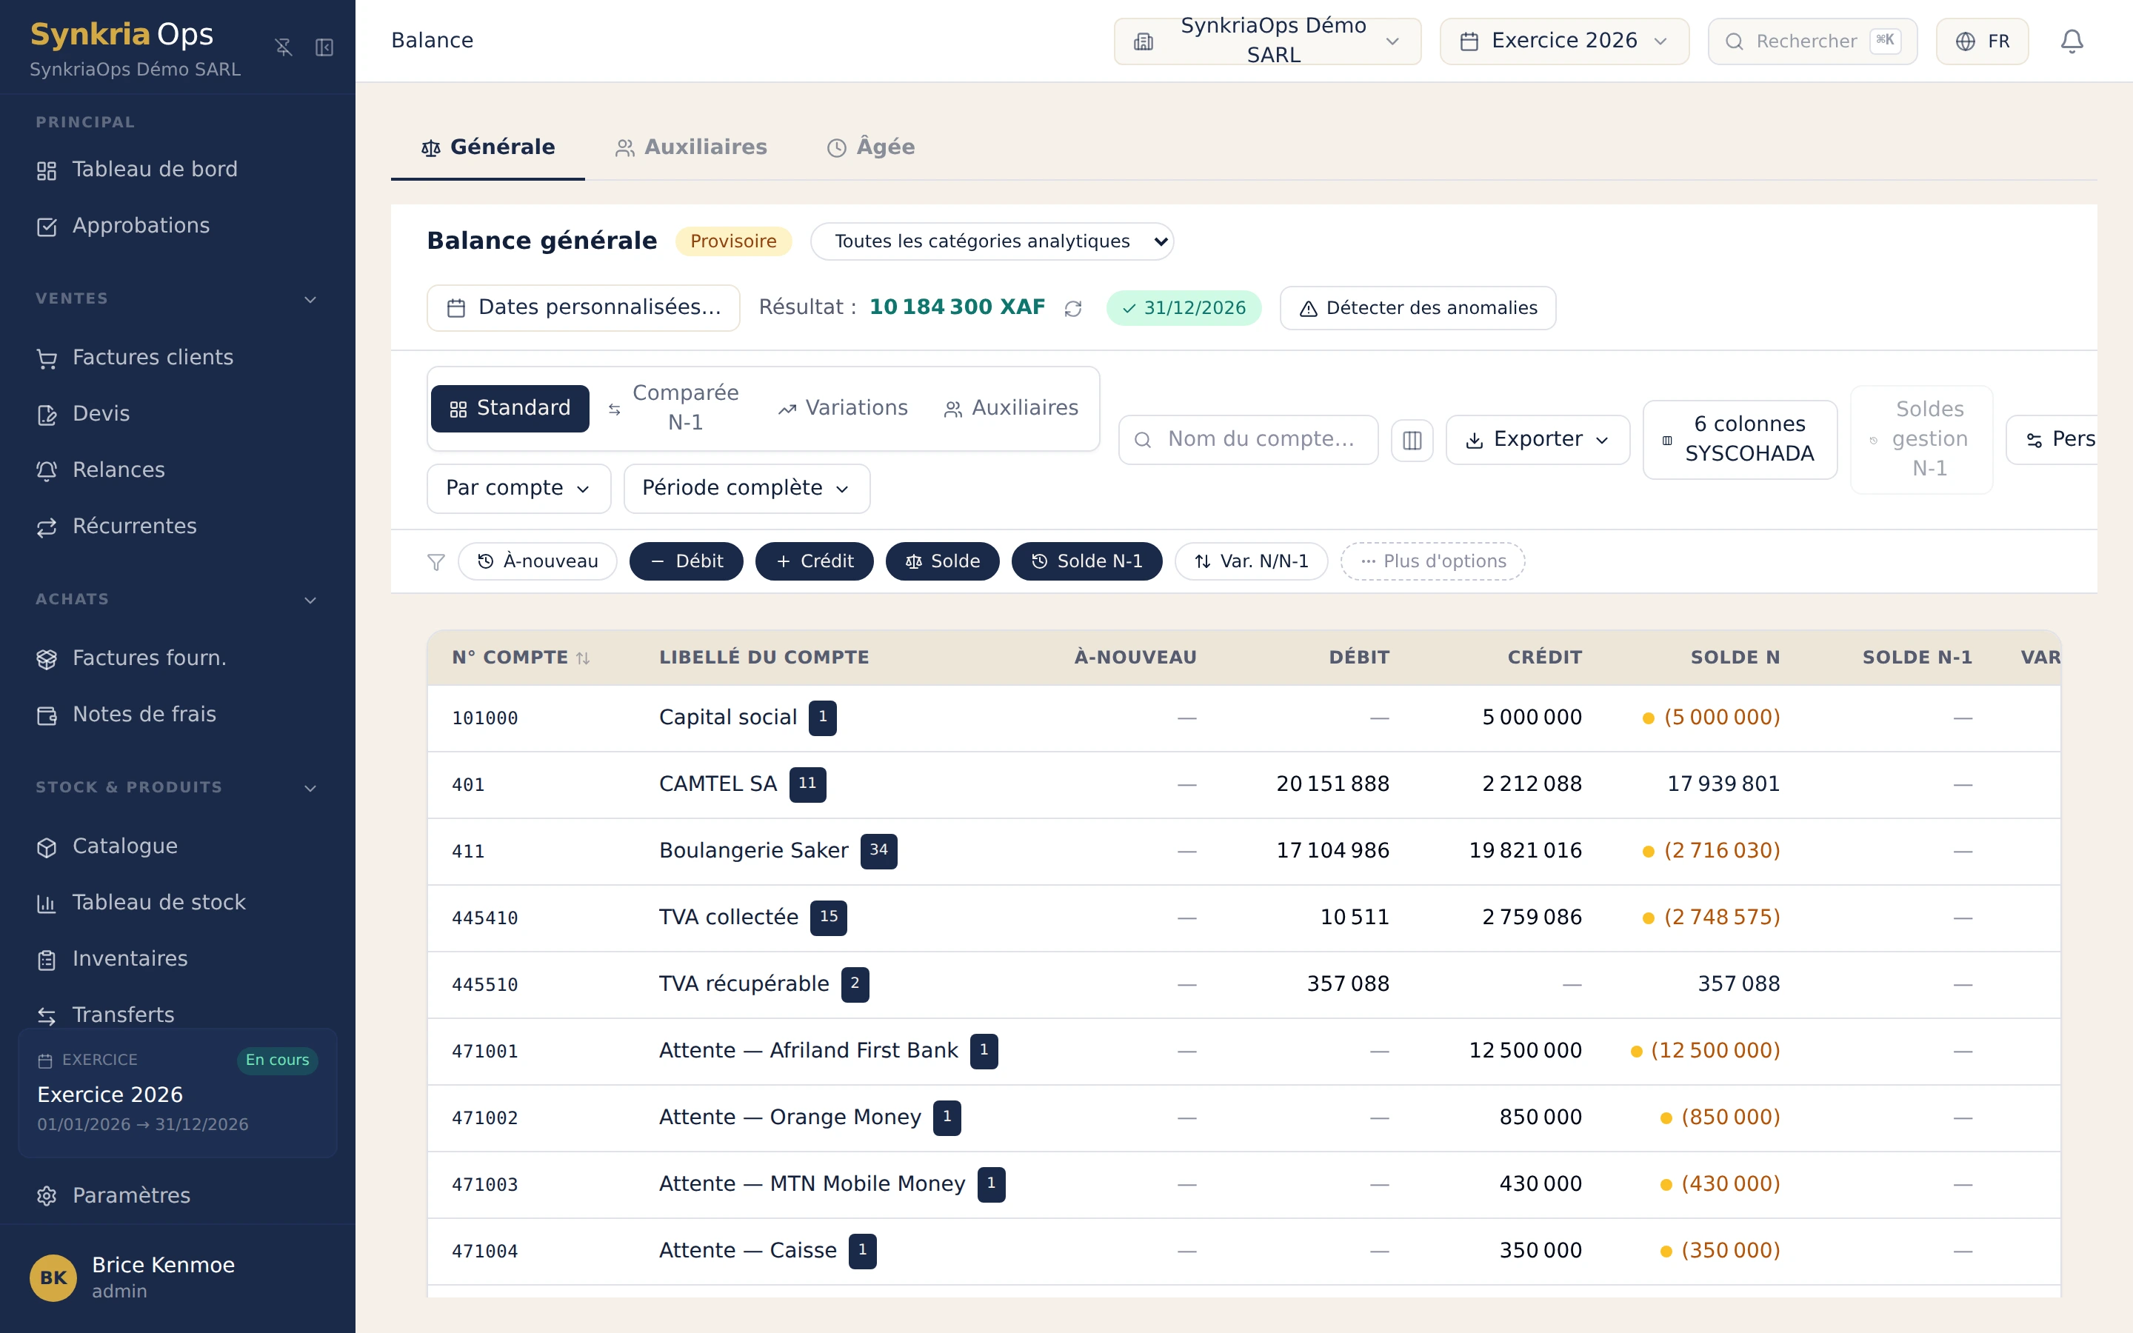Toggle the Solde column chip
Image resolution: width=2133 pixels, height=1333 pixels.
pyautogui.click(x=942, y=561)
